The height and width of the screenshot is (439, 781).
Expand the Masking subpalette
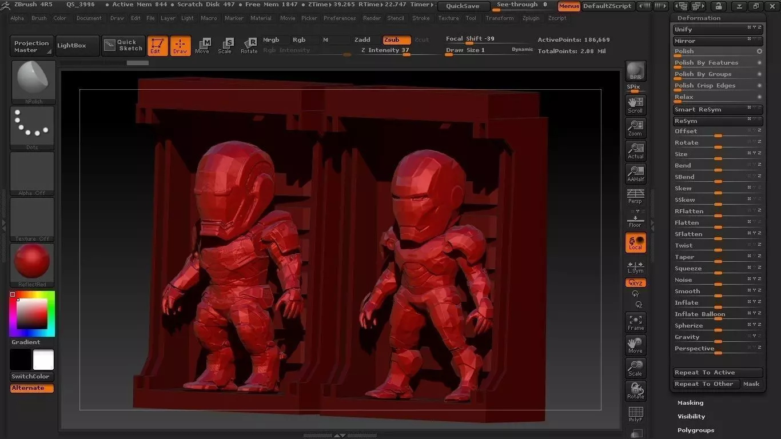coord(690,403)
